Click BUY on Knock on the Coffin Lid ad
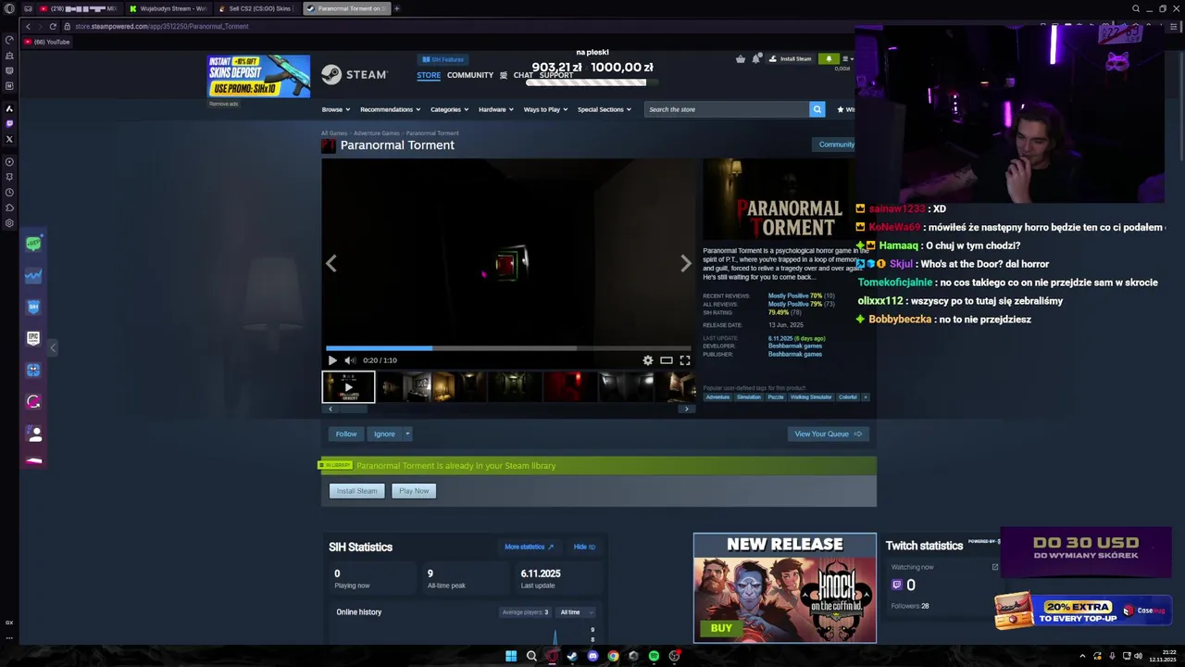Image resolution: width=1185 pixels, height=667 pixels. [721, 628]
